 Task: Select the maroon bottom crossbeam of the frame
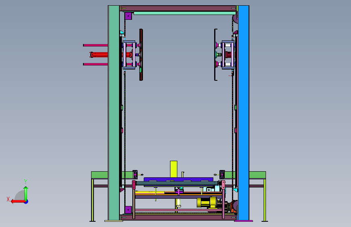(x=178, y=217)
